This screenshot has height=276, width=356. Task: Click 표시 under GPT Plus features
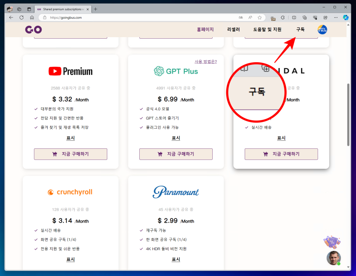click(x=176, y=138)
